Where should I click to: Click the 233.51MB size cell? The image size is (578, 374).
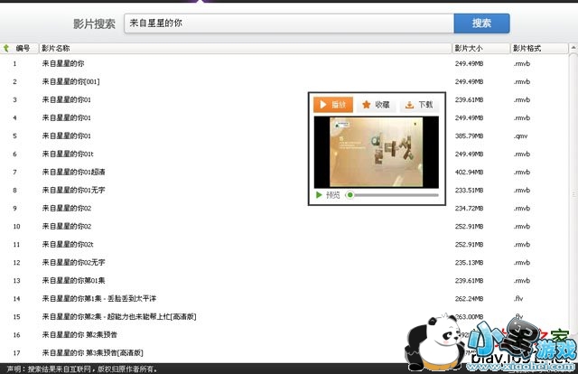tap(469, 190)
